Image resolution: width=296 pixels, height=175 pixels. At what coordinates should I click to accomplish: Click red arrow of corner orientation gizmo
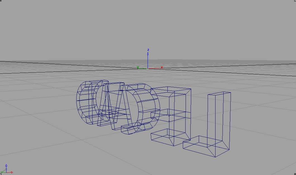tap(11, 172)
